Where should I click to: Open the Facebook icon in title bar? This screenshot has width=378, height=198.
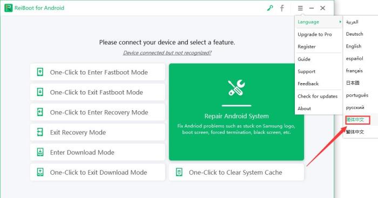point(282,8)
